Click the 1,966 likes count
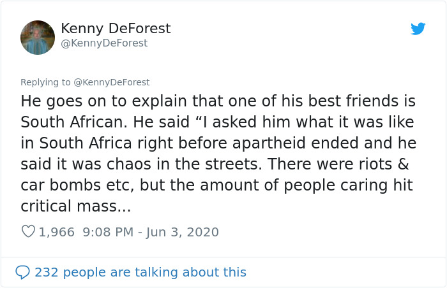Viewport: 447px width, 288px height. pos(56,232)
